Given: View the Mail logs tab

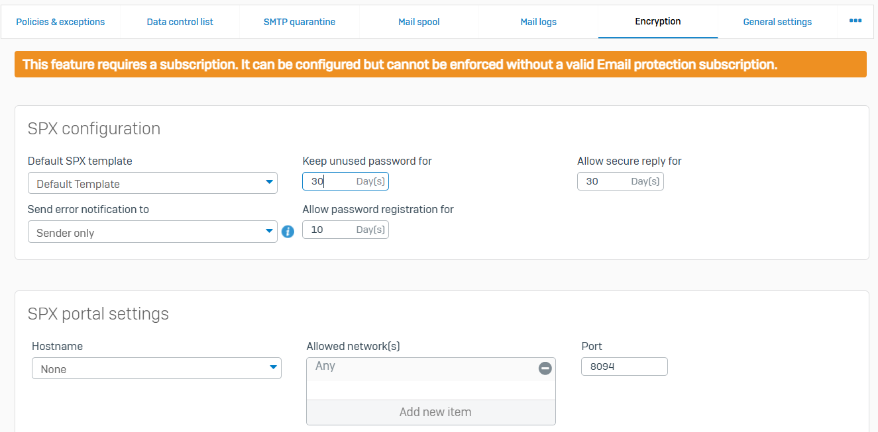Looking at the screenshot, I should [538, 22].
